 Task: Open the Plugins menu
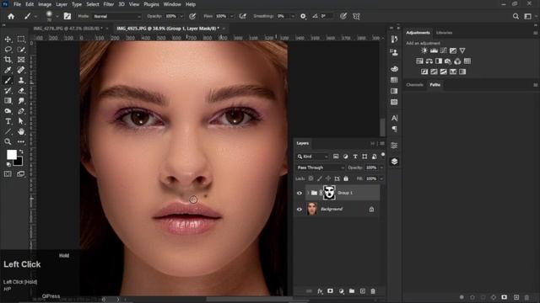tap(151, 4)
